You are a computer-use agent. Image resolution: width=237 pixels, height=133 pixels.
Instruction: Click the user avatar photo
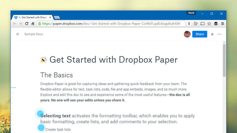pos(187,34)
